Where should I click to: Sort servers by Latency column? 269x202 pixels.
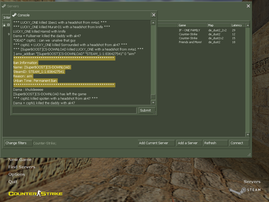click(x=237, y=25)
